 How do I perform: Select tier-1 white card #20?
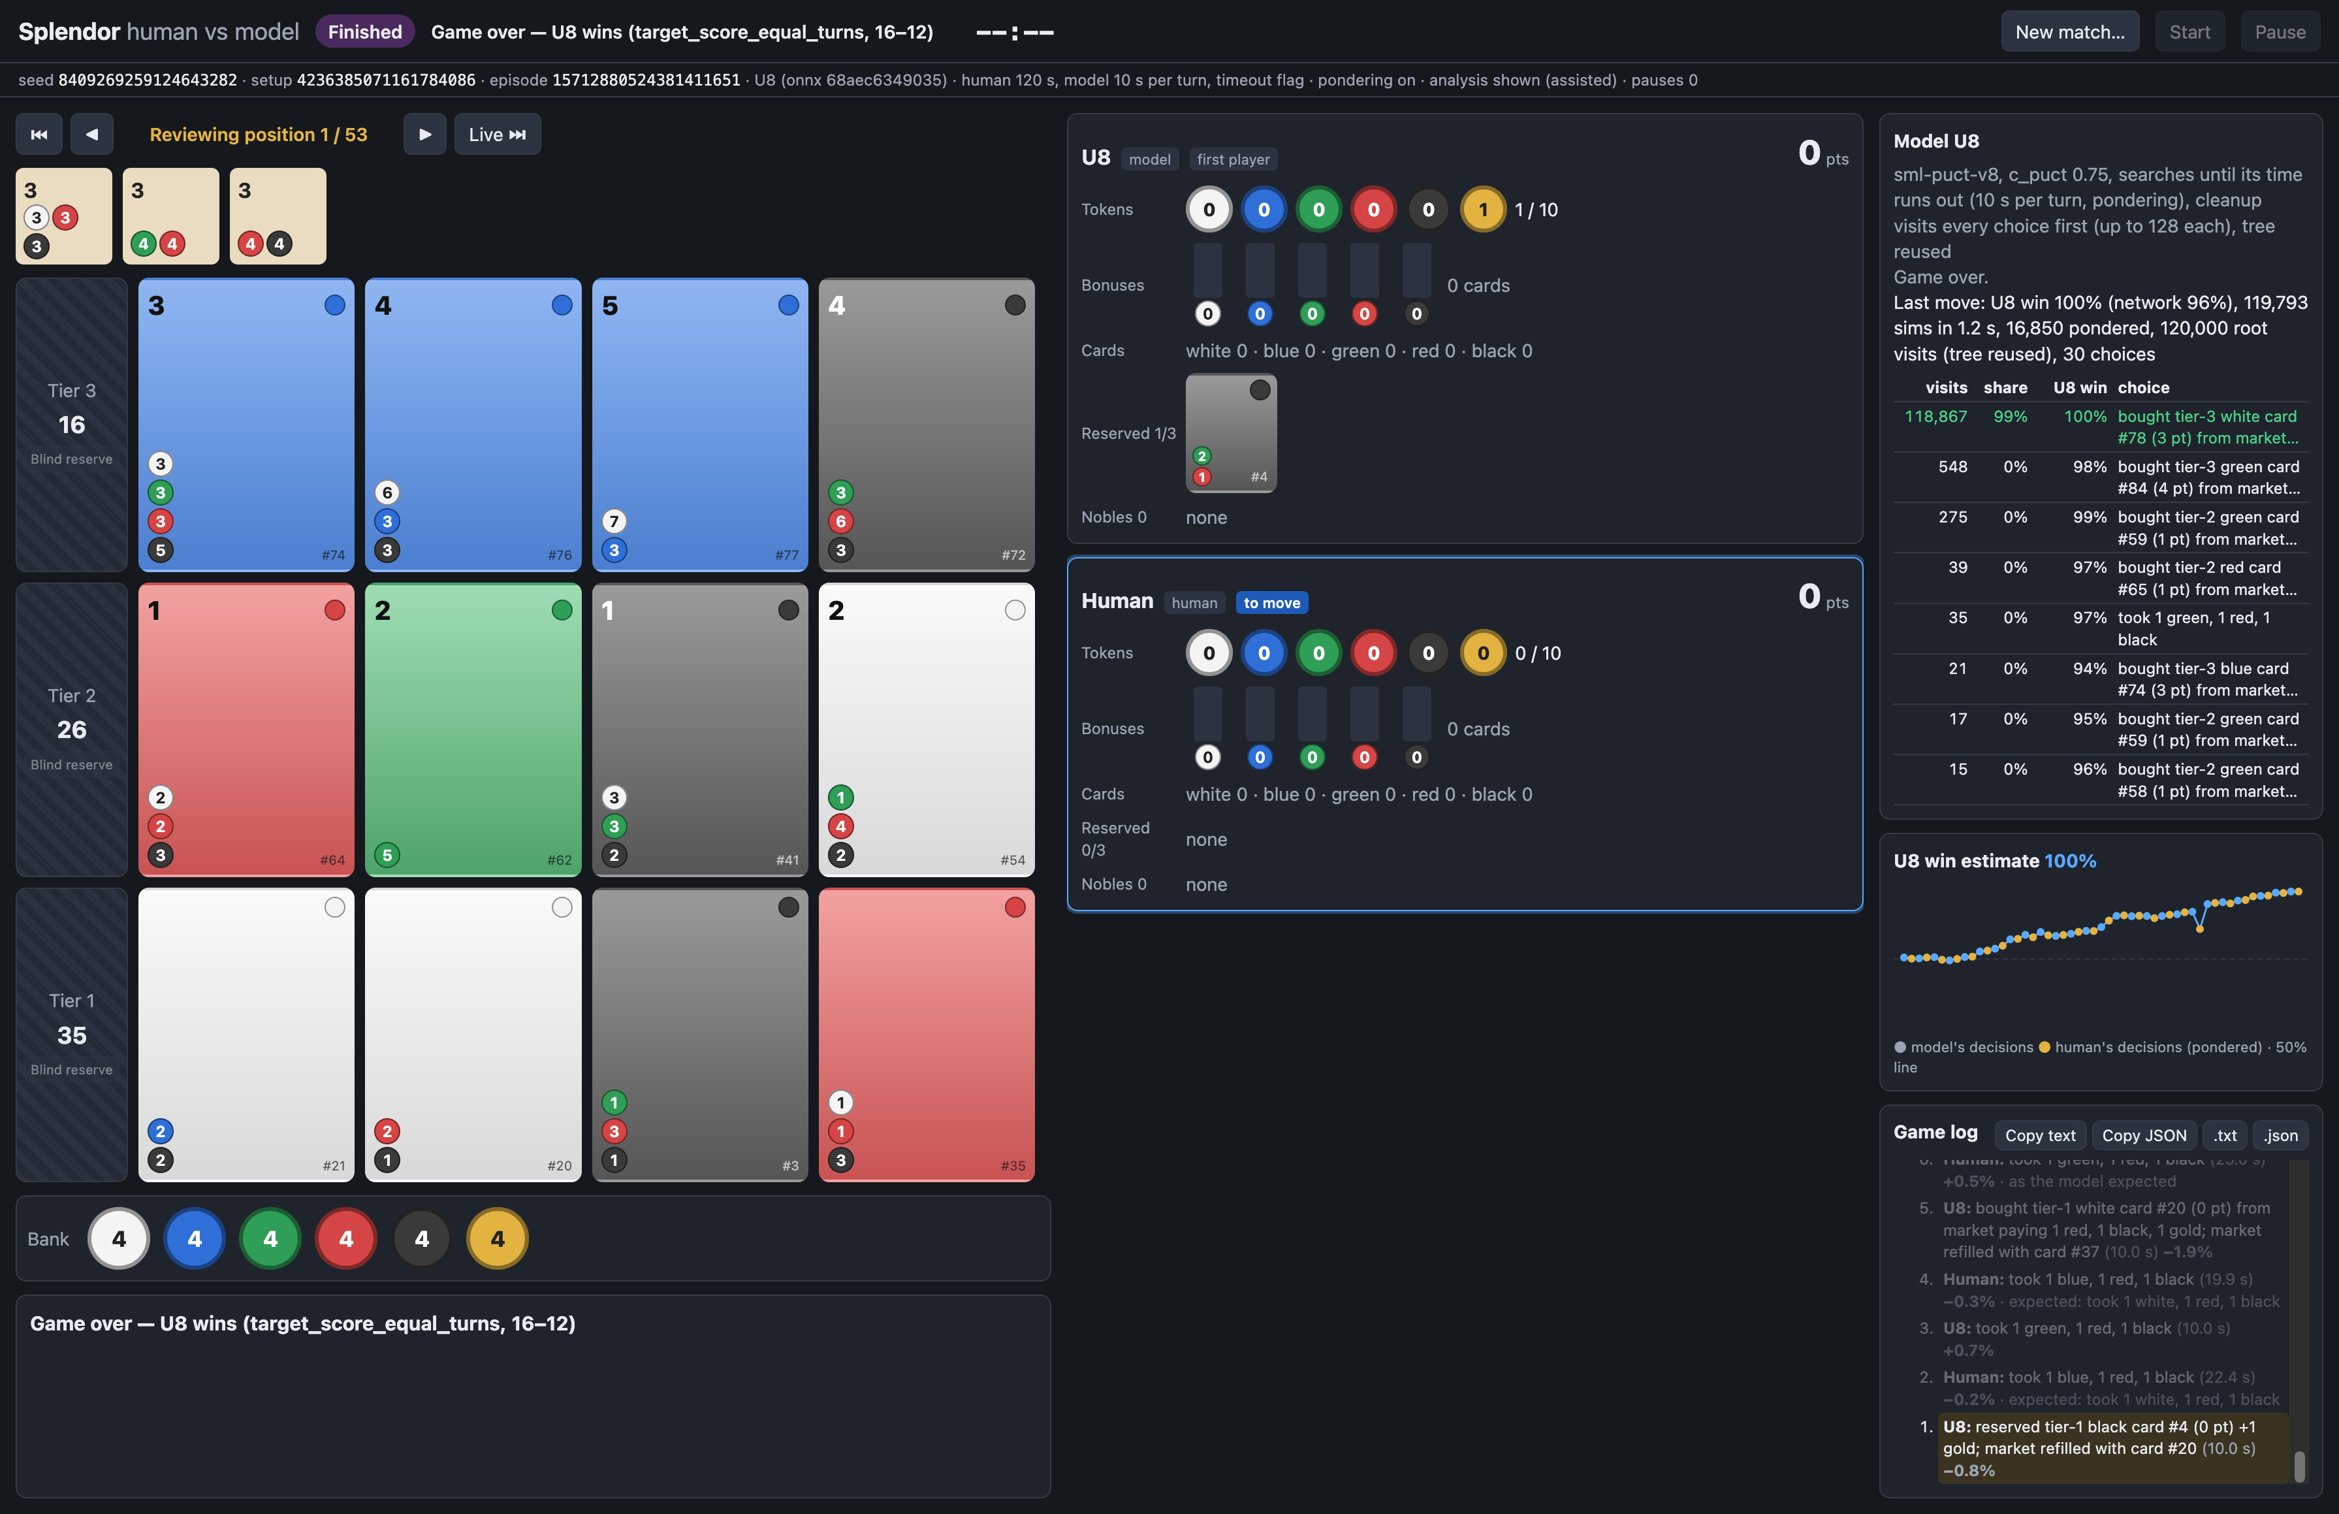pos(473,1035)
